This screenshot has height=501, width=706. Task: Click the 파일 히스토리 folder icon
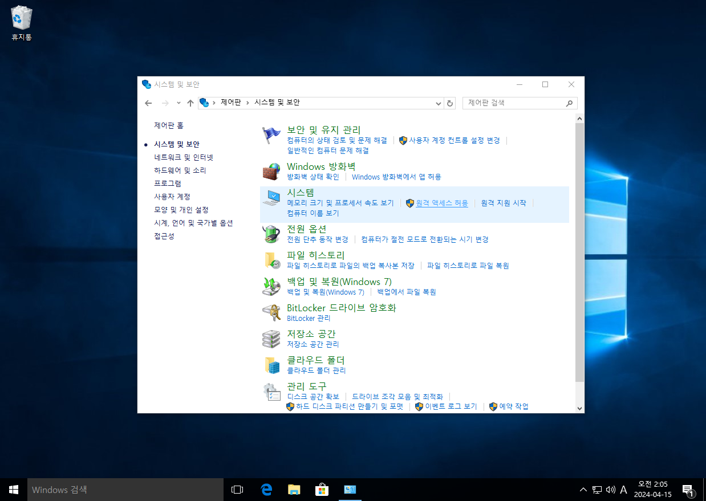(x=271, y=260)
